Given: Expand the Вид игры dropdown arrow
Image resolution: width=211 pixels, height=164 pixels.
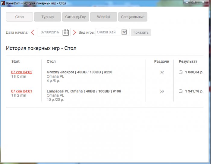Looking at the screenshot, I should tap(124, 32).
